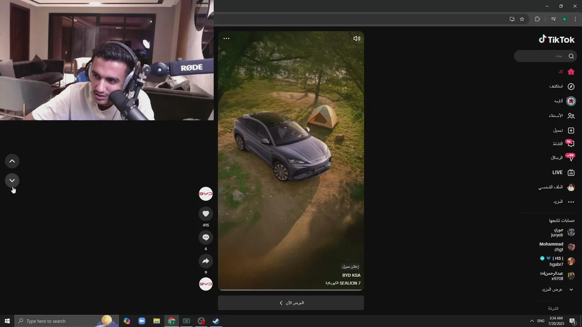Open the LIVE section
This screenshot has height=327, width=582.
(564, 173)
